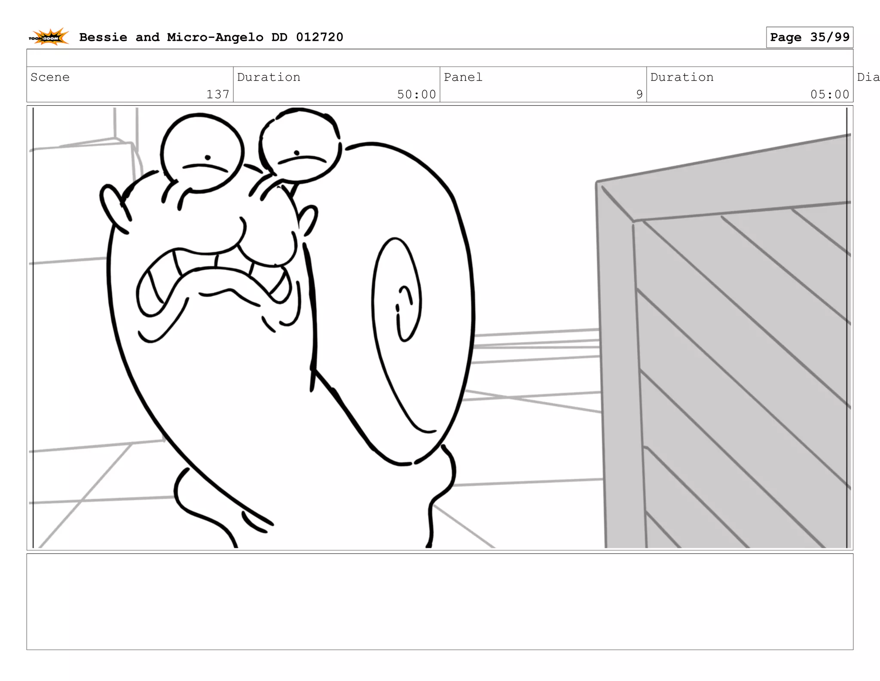Click scene number 137

coord(217,94)
